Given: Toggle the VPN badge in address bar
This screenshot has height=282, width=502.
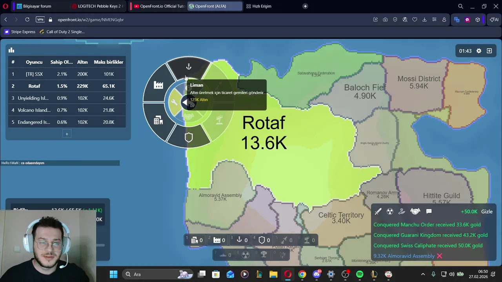Looking at the screenshot, I should pyautogui.click(x=40, y=20).
